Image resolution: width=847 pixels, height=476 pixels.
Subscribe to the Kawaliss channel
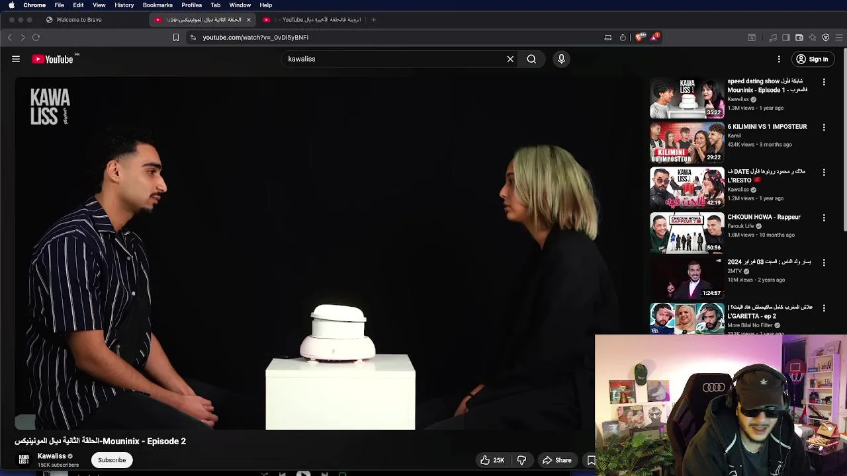coord(112,460)
